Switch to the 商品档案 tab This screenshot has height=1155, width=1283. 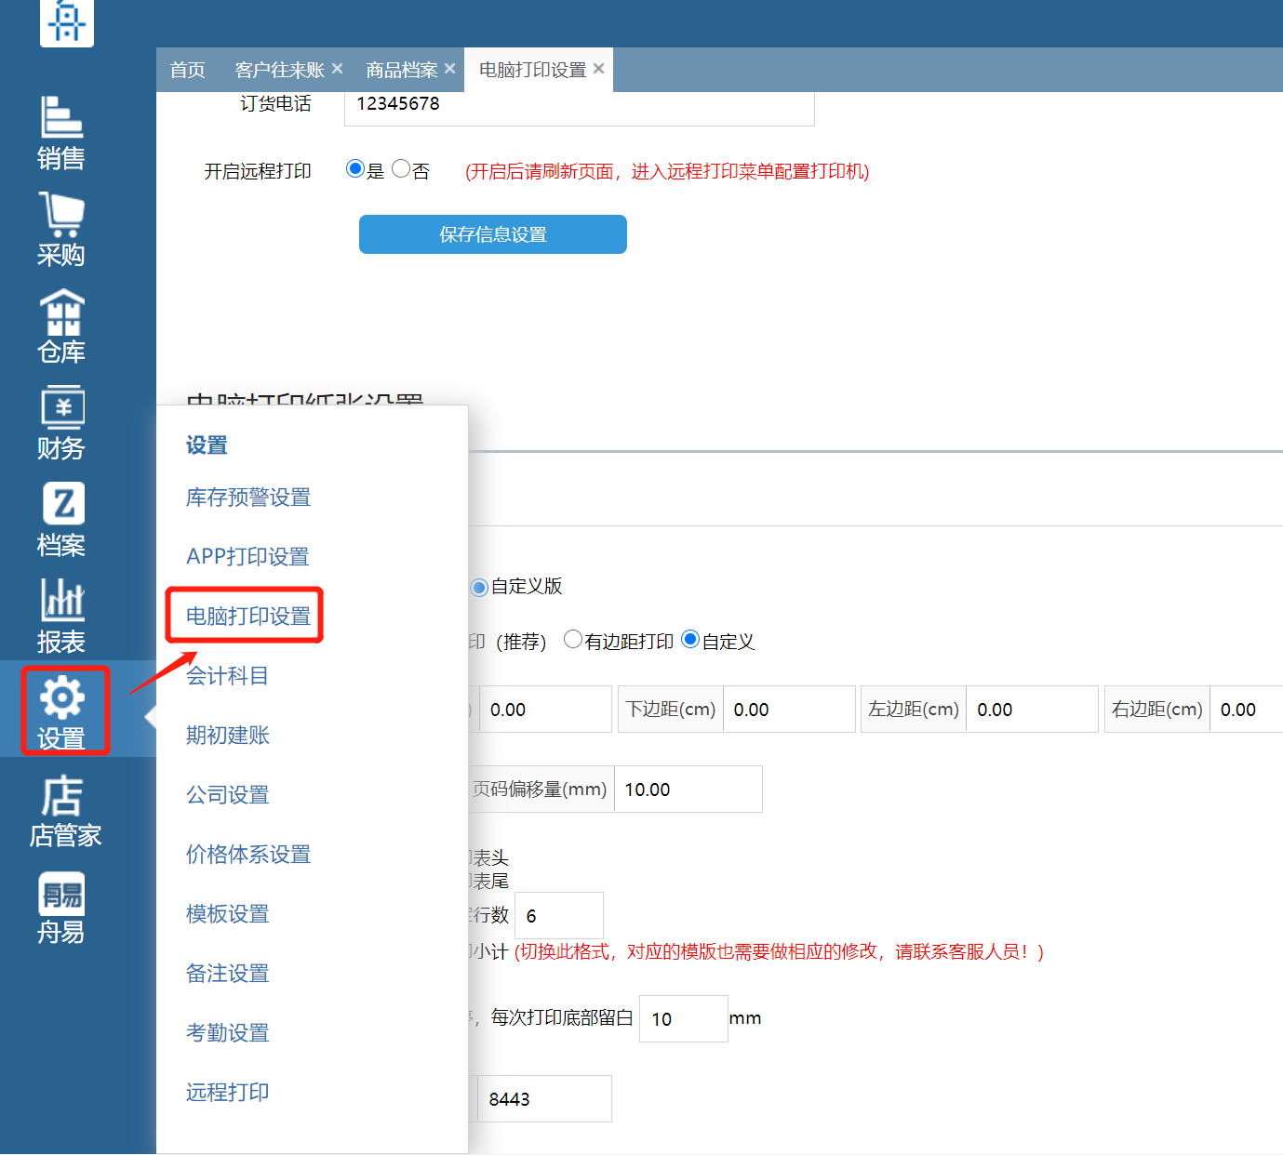pos(401,70)
